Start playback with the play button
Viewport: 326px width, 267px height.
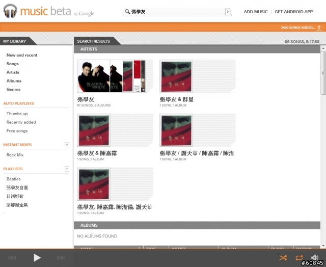point(37,258)
